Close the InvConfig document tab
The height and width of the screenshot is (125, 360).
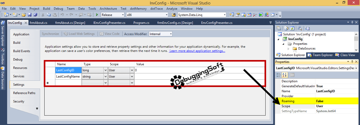[26, 23]
